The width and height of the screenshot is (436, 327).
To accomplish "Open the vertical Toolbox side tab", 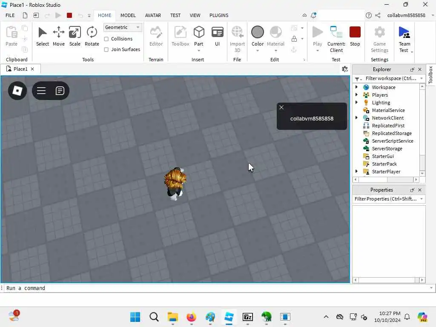I will 430,75.
